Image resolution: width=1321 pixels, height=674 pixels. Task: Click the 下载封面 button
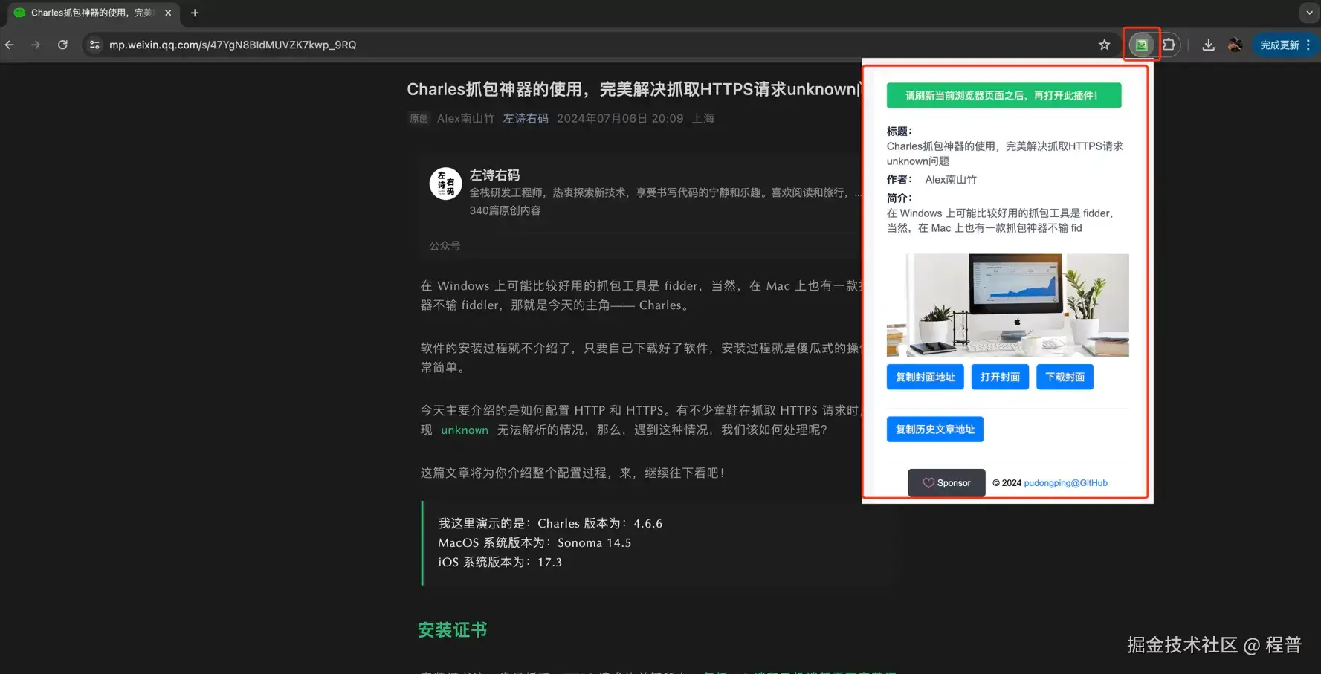click(x=1065, y=377)
